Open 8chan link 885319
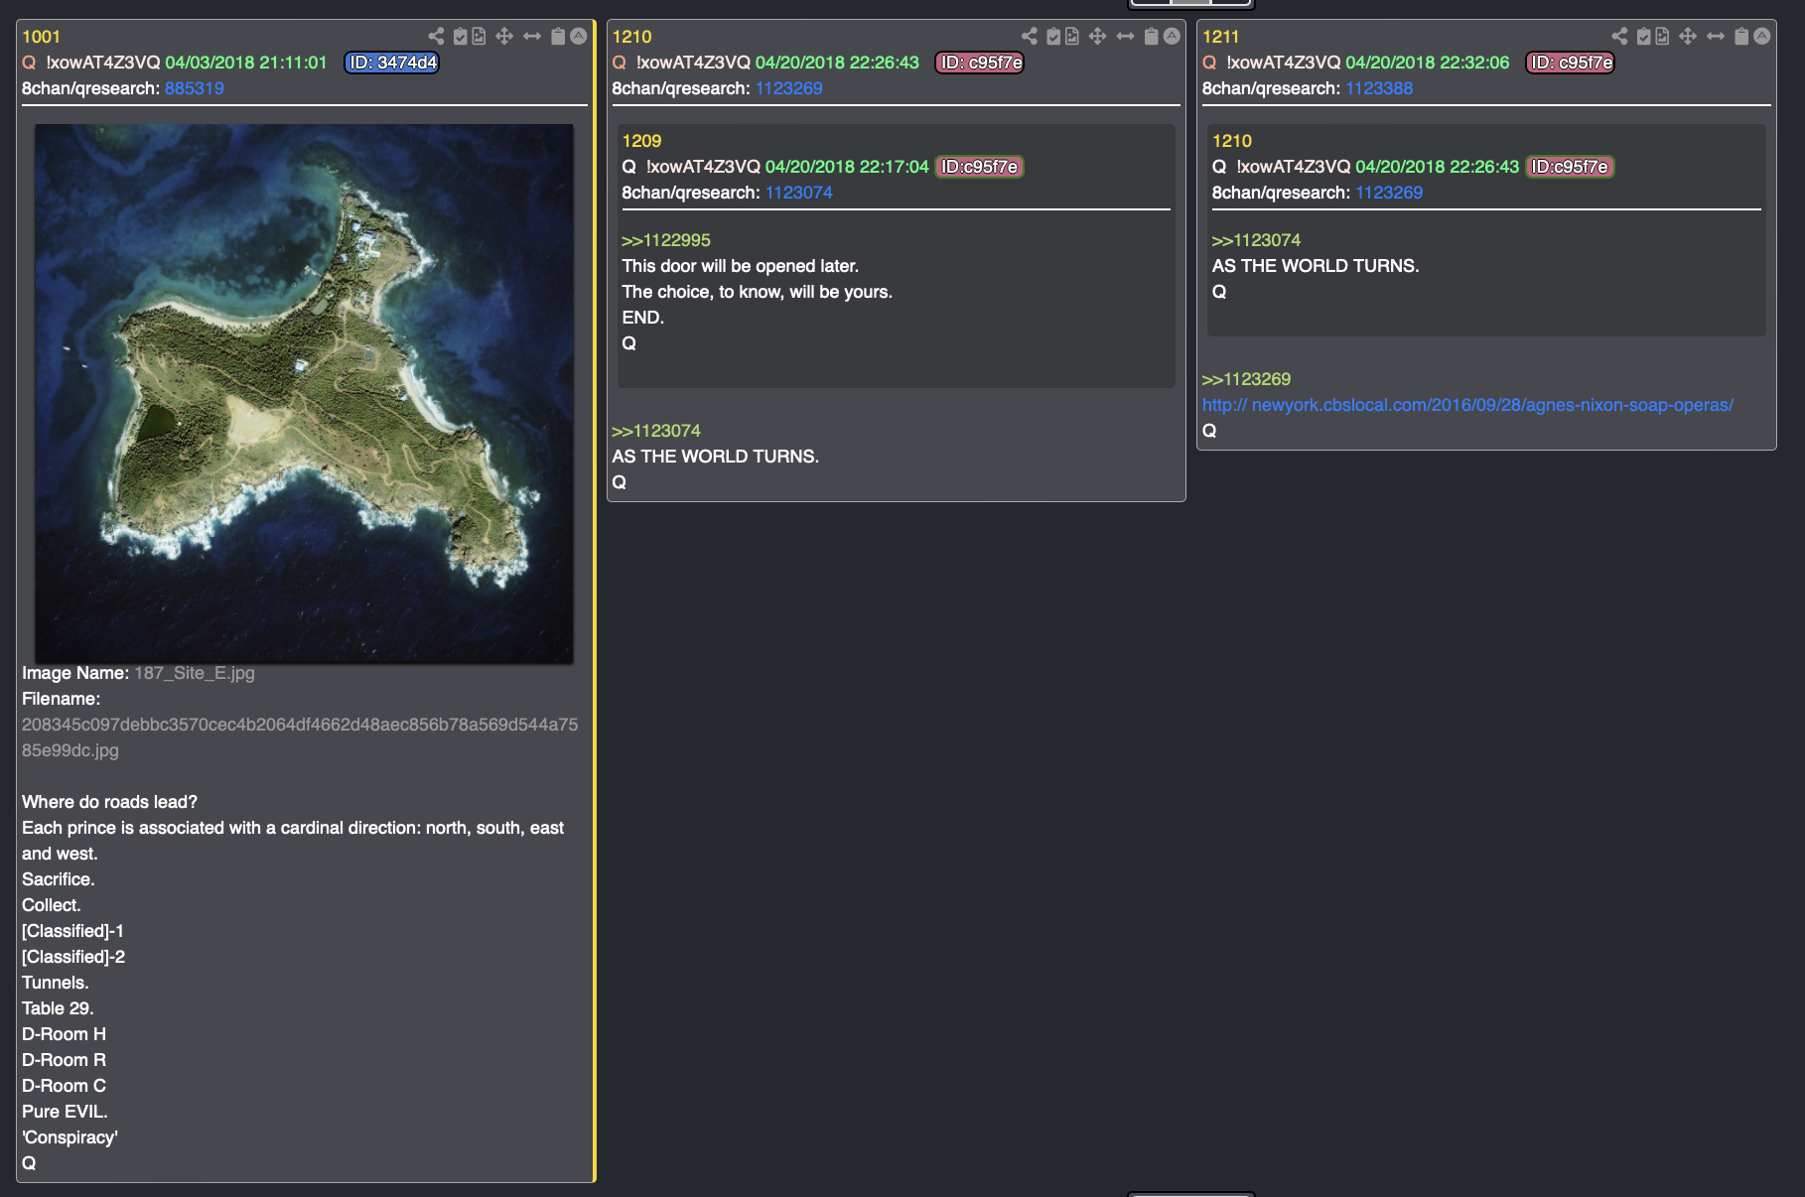Screen dimensions: 1805x1197 tap(195, 88)
